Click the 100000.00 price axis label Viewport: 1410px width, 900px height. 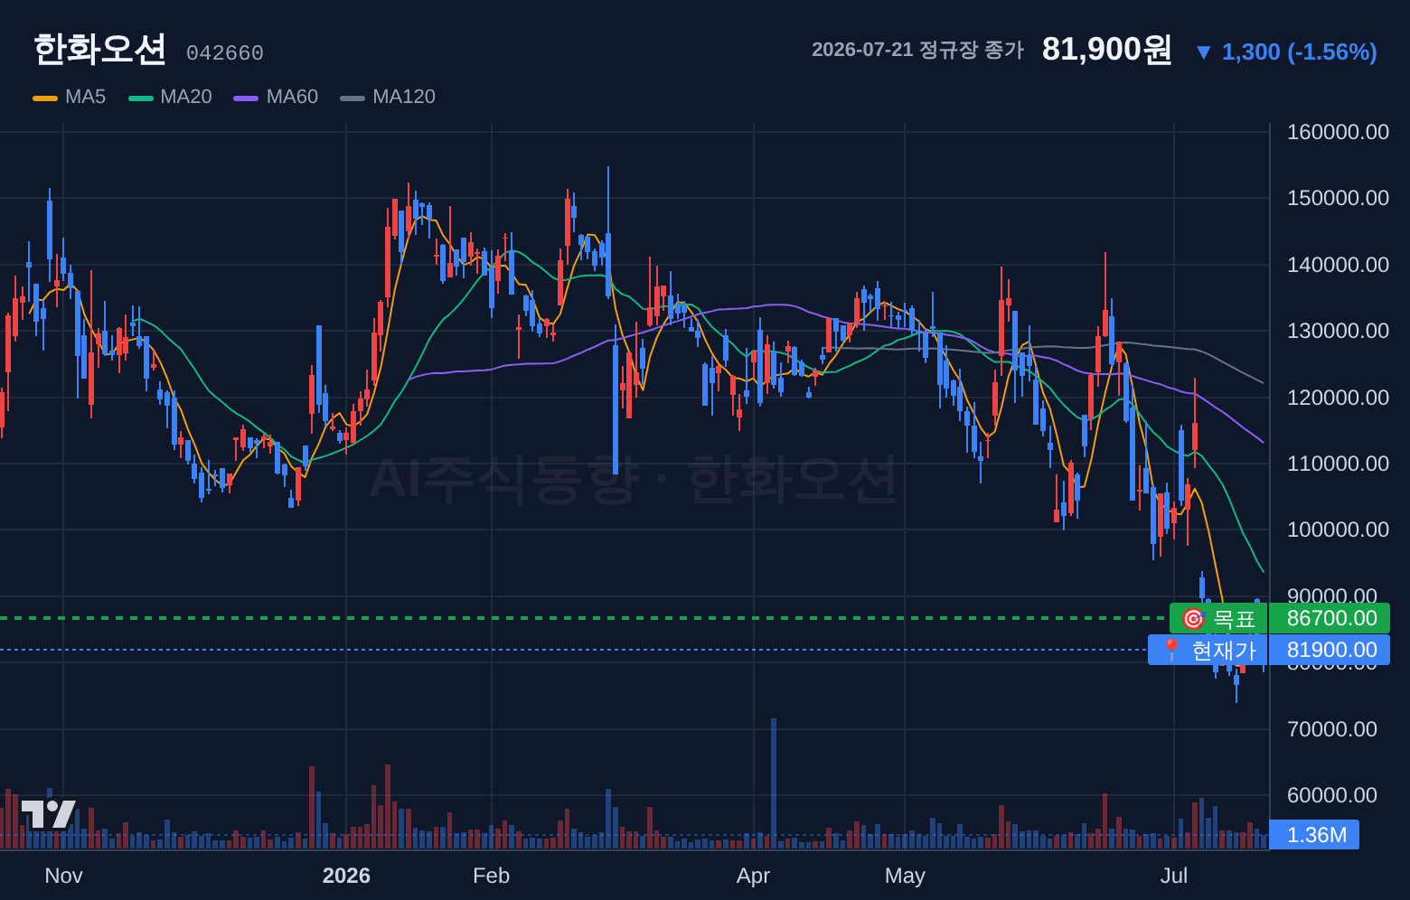(1338, 530)
